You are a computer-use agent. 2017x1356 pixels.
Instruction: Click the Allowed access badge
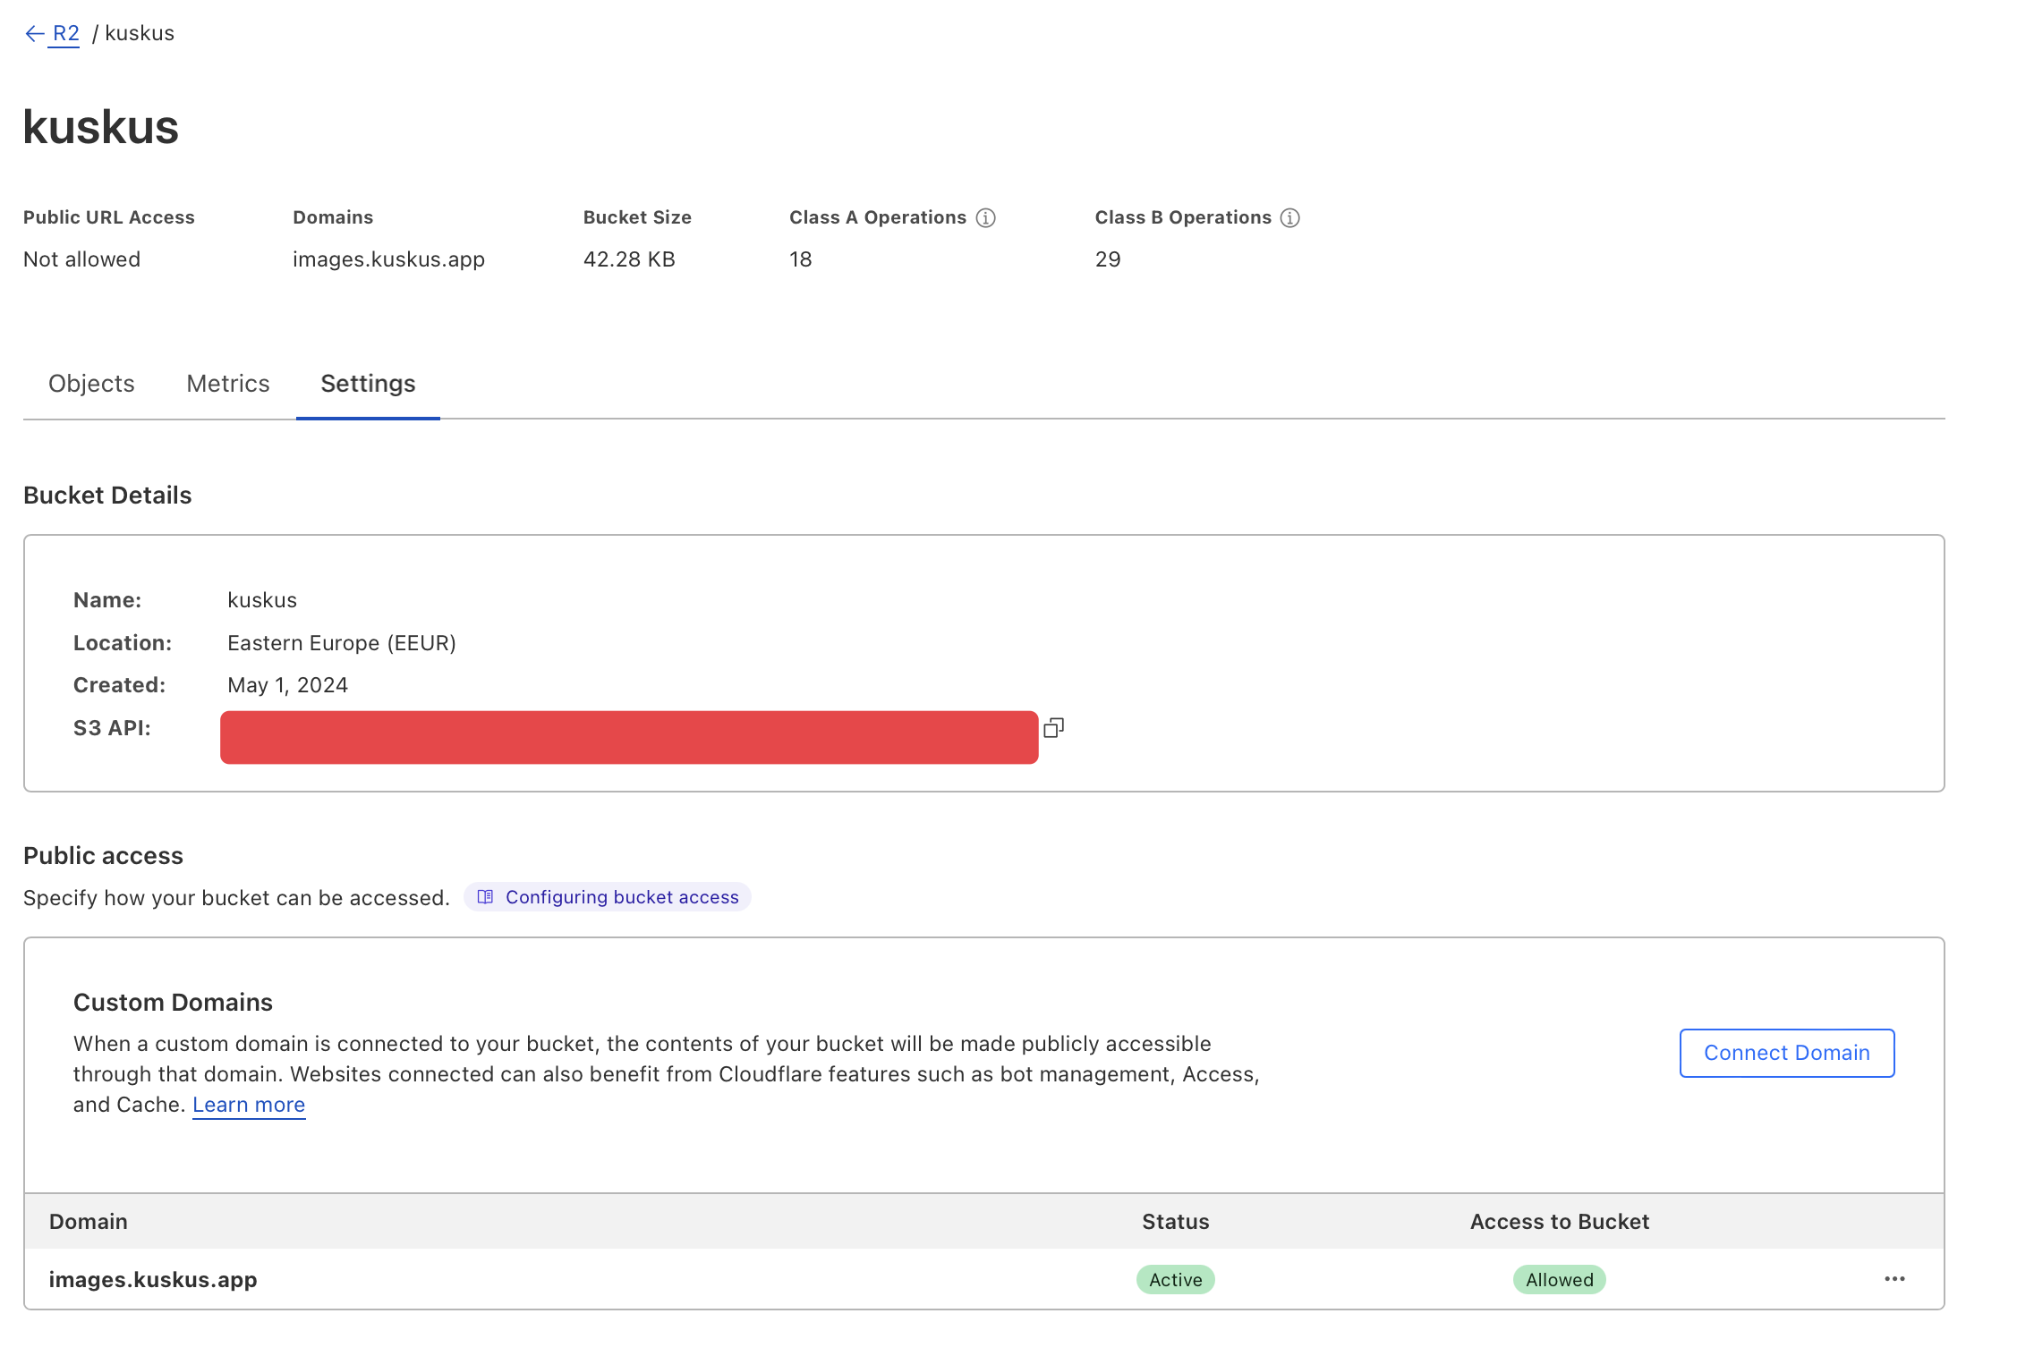pos(1559,1280)
